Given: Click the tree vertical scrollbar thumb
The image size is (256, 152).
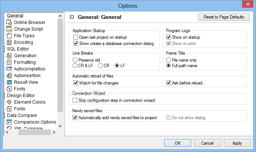Looking at the screenshot, I should tap(60, 65).
